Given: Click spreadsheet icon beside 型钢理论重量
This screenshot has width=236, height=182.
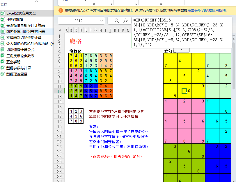Looking at the screenshot, I should pyautogui.click(x=2, y=74).
